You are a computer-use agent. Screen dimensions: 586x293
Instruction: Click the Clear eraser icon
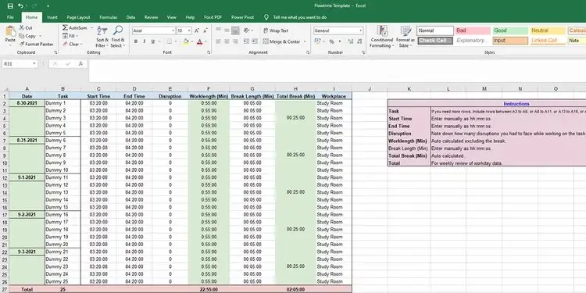point(65,44)
